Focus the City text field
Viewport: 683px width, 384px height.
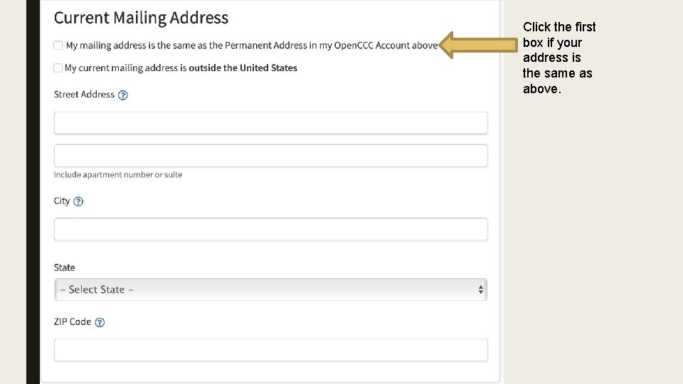point(270,230)
